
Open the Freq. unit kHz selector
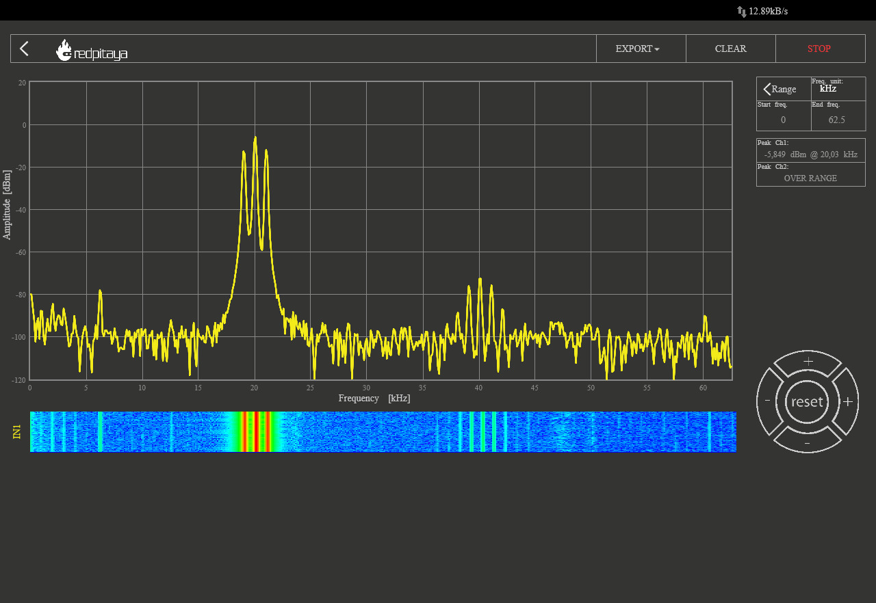(828, 89)
